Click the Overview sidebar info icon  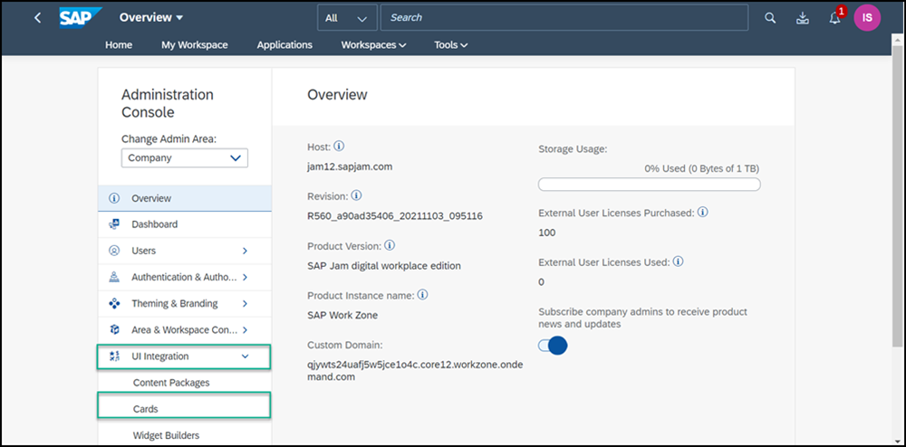click(114, 198)
